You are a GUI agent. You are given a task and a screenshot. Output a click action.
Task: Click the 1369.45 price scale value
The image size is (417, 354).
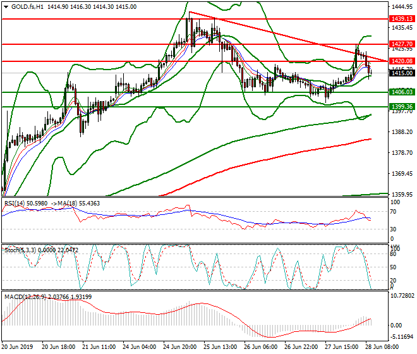402,174
